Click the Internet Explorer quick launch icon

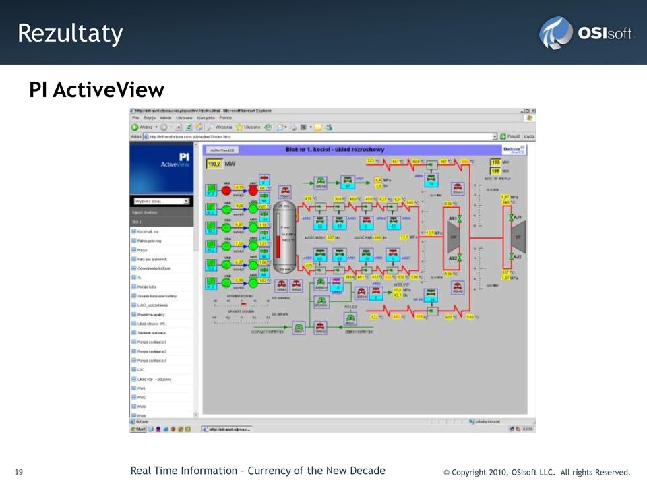166,429
